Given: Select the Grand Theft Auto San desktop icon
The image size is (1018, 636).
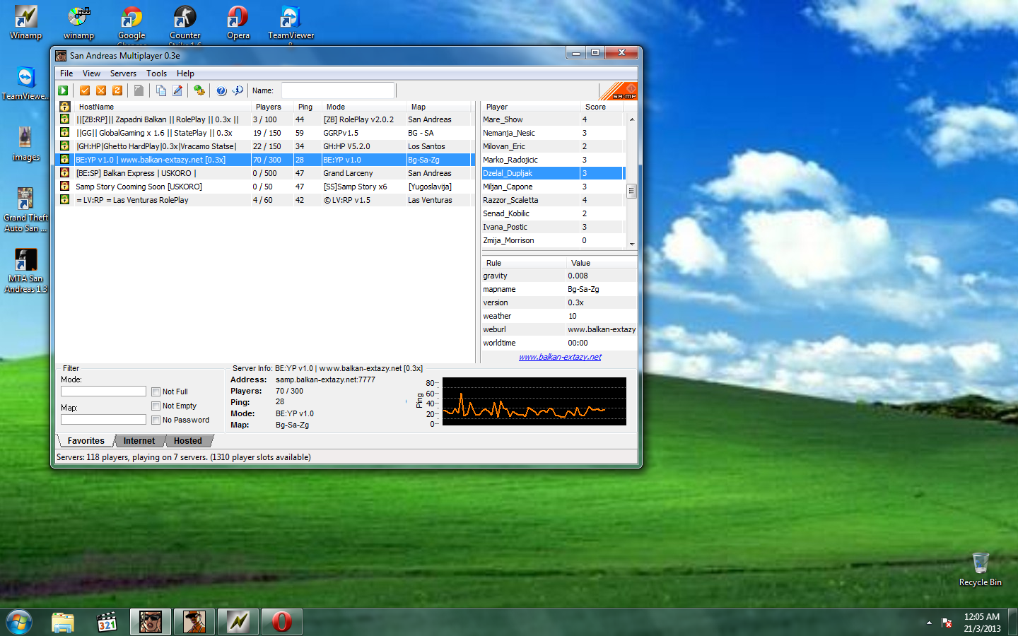Looking at the screenshot, I should [26, 210].
